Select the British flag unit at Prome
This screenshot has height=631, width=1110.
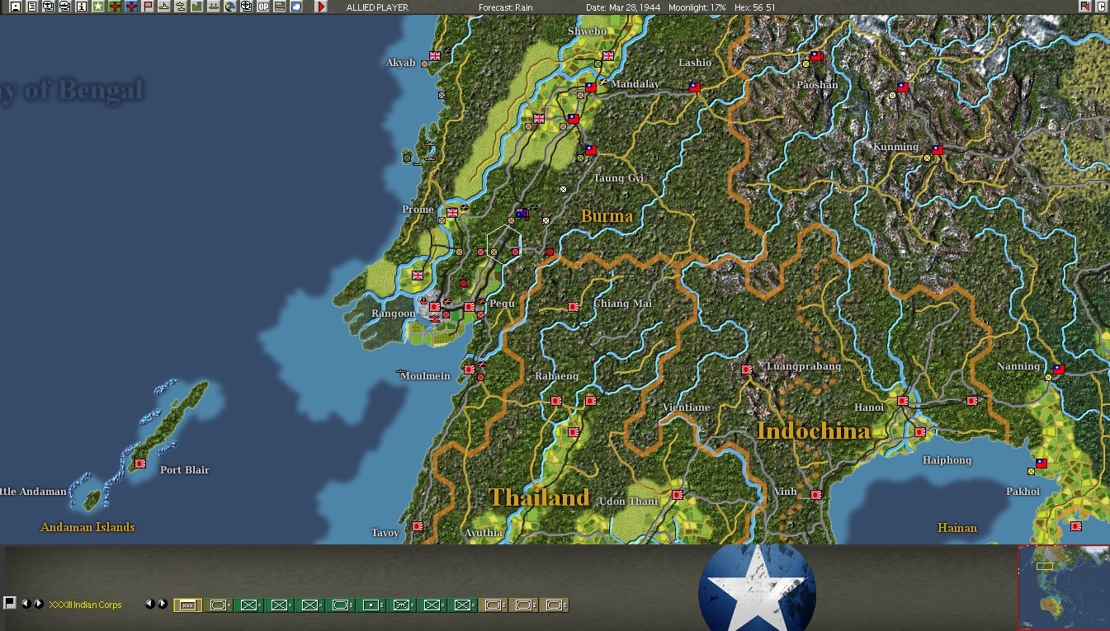coord(451,212)
